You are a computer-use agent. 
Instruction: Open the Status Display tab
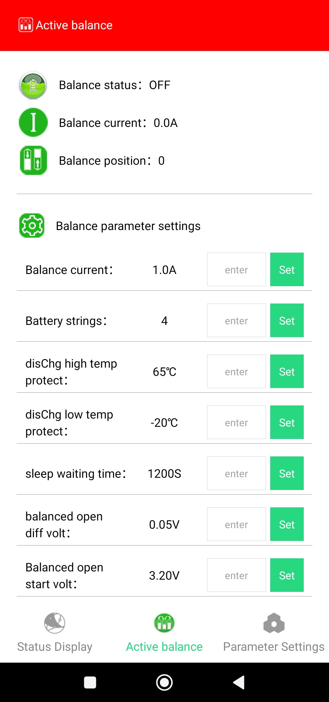55,633
